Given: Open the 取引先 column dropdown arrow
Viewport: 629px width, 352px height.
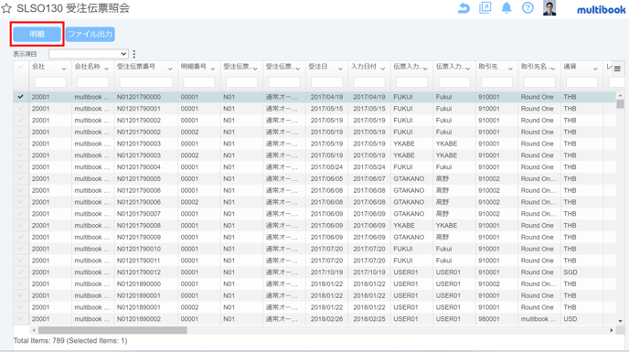Looking at the screenshot, I should (x=510, y=69).
